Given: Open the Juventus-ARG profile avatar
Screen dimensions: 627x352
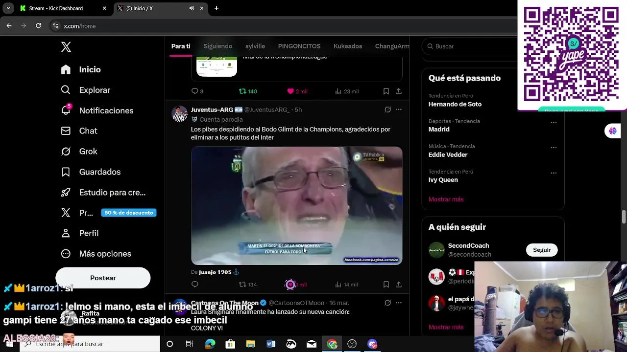Looking at the screenshot, I should pyautogui.click(x=180, y=113).
